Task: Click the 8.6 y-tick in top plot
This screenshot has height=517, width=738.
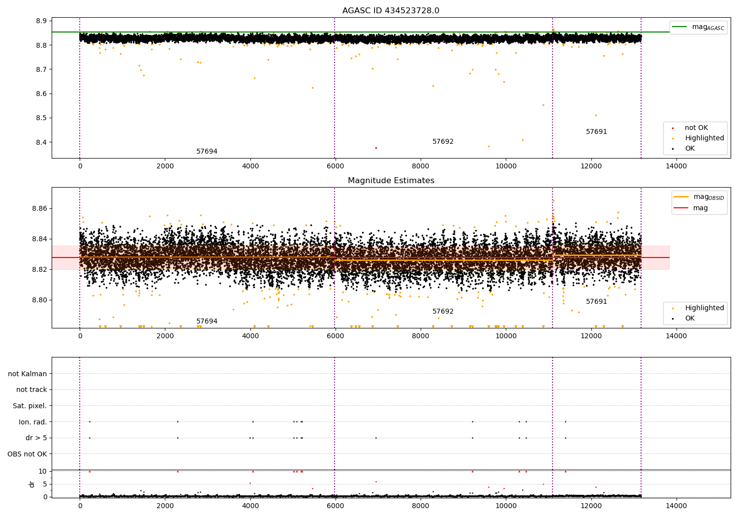Action: tap(41, 94)
